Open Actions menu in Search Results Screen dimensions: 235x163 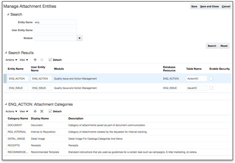11,60
